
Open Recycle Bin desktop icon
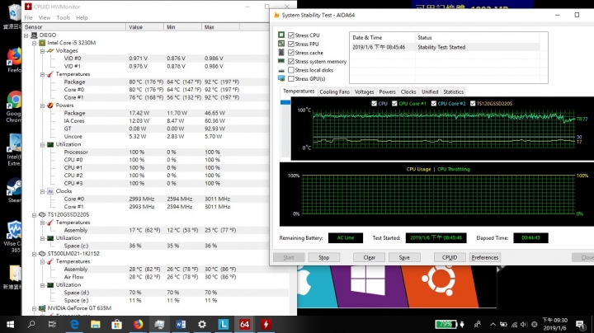tap(14, 15)
